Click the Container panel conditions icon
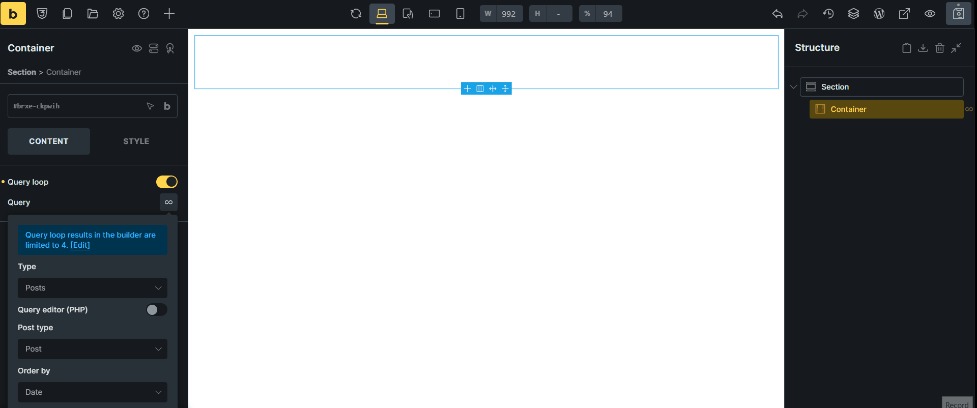This screenshot has width=977, height=408. pyautogui.click(x=154, y=48)
